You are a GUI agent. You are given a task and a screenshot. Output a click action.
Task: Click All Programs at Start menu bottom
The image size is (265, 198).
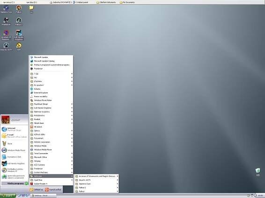[x=15, y=184]
